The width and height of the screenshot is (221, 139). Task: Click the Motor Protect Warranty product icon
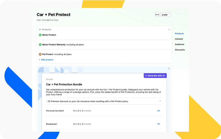coord(40,45)
